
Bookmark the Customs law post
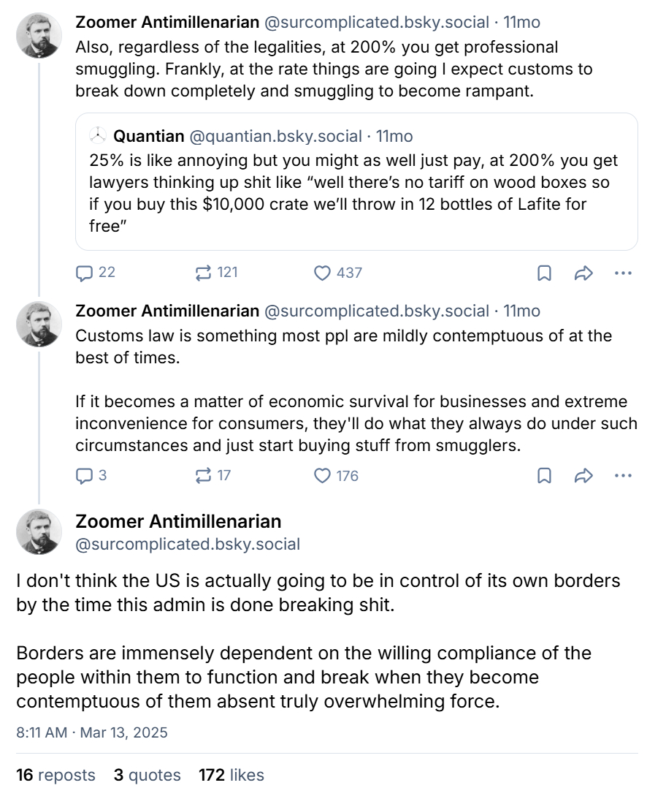pyautogui.click(x=544, y=476)
